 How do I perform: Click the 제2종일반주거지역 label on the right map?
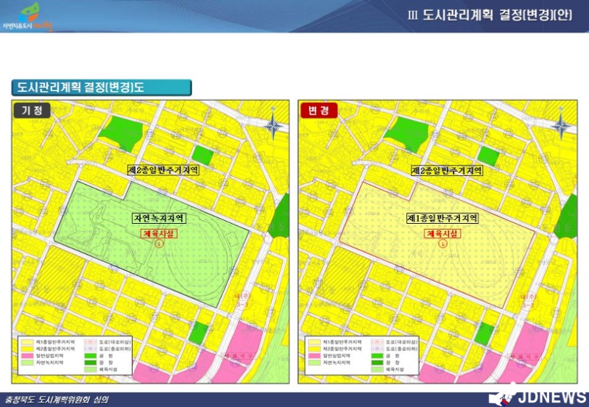(x=446, y=170)
